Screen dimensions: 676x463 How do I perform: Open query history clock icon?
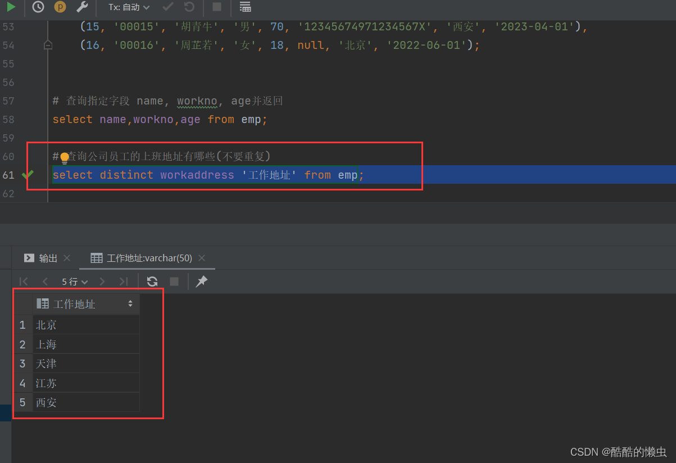(x=38, y=7)
